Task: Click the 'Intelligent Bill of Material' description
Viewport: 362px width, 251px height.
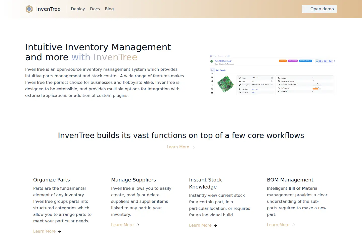Action: point(297,201)
